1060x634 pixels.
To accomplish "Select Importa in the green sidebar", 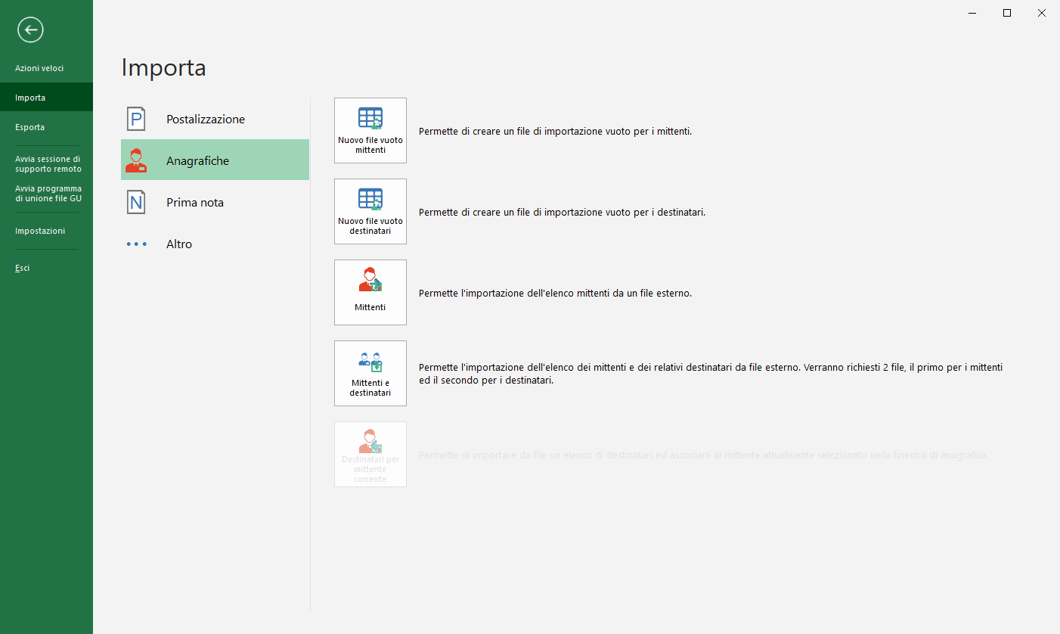I will (30, 98).
